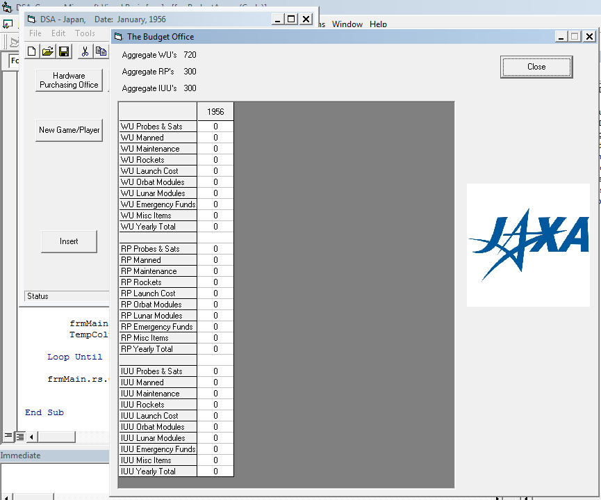Viewport: 601px width, 500px height.
Task: Click the Aggregate RP's label
Action: 148,72
